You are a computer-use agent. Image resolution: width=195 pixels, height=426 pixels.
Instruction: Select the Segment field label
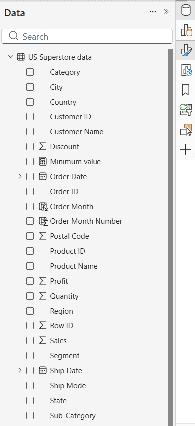tap(65, 356)
